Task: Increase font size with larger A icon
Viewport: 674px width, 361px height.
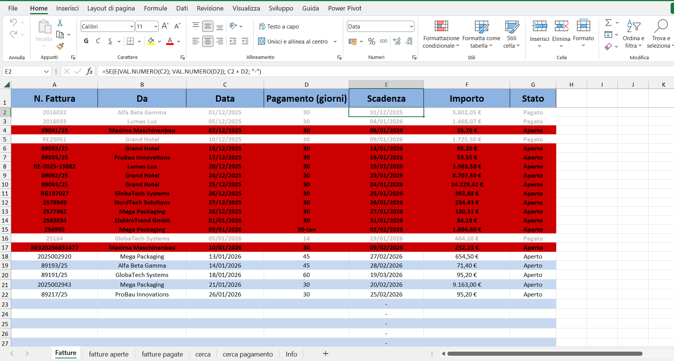Action: (165, 26)
